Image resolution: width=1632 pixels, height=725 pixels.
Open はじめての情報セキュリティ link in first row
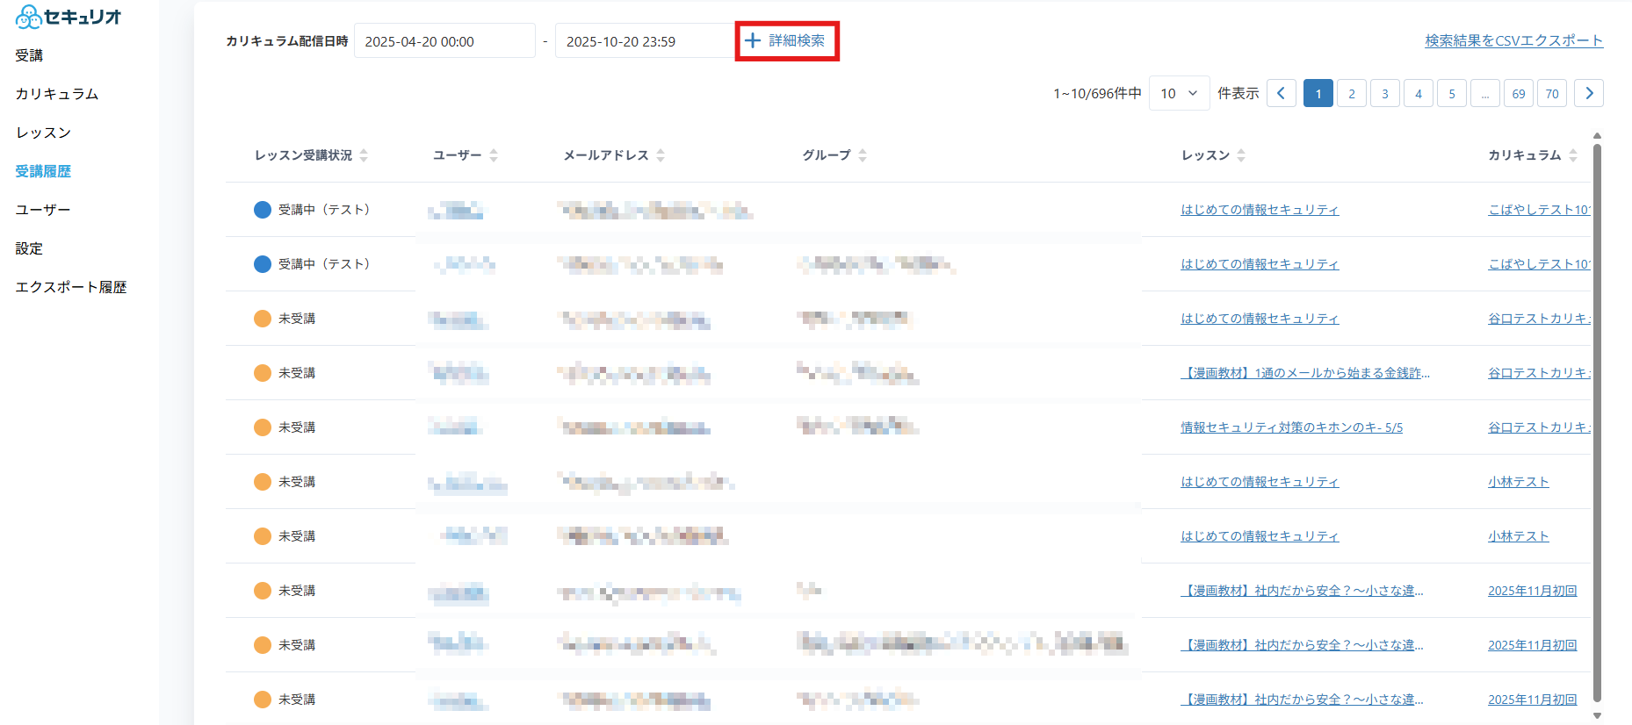tap(1260, 210)
